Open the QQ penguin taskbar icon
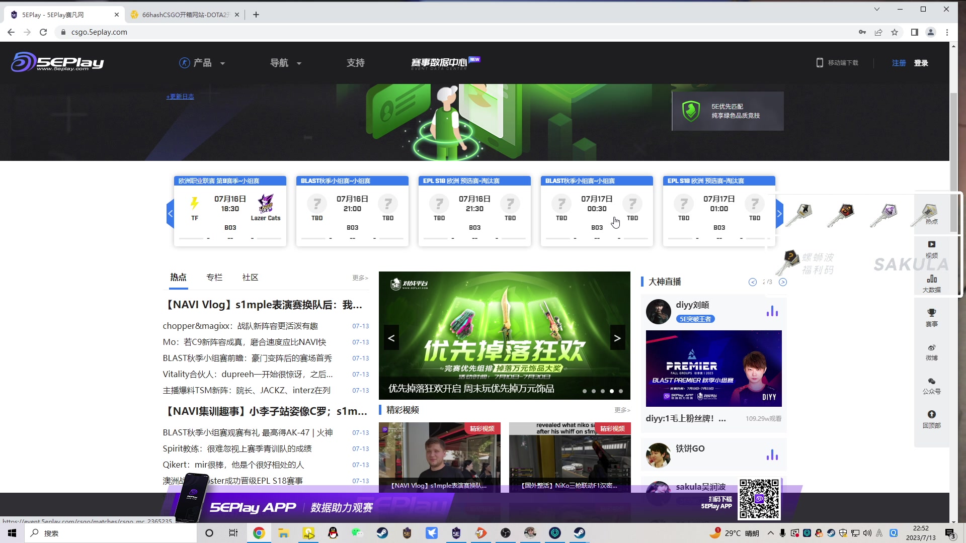The height and width of the screenshot is (543, 966). pos(333,533)
